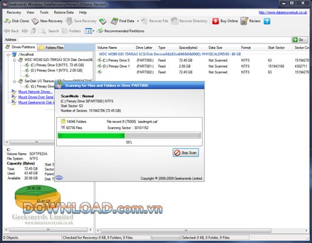
Task: Click the blue oval icon in scan dialog
Action: click(59, 177)
